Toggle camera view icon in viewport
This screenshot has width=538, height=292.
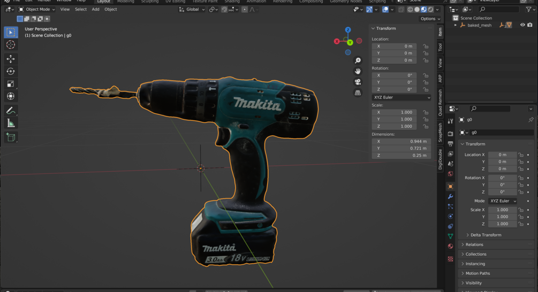point(358,82)
